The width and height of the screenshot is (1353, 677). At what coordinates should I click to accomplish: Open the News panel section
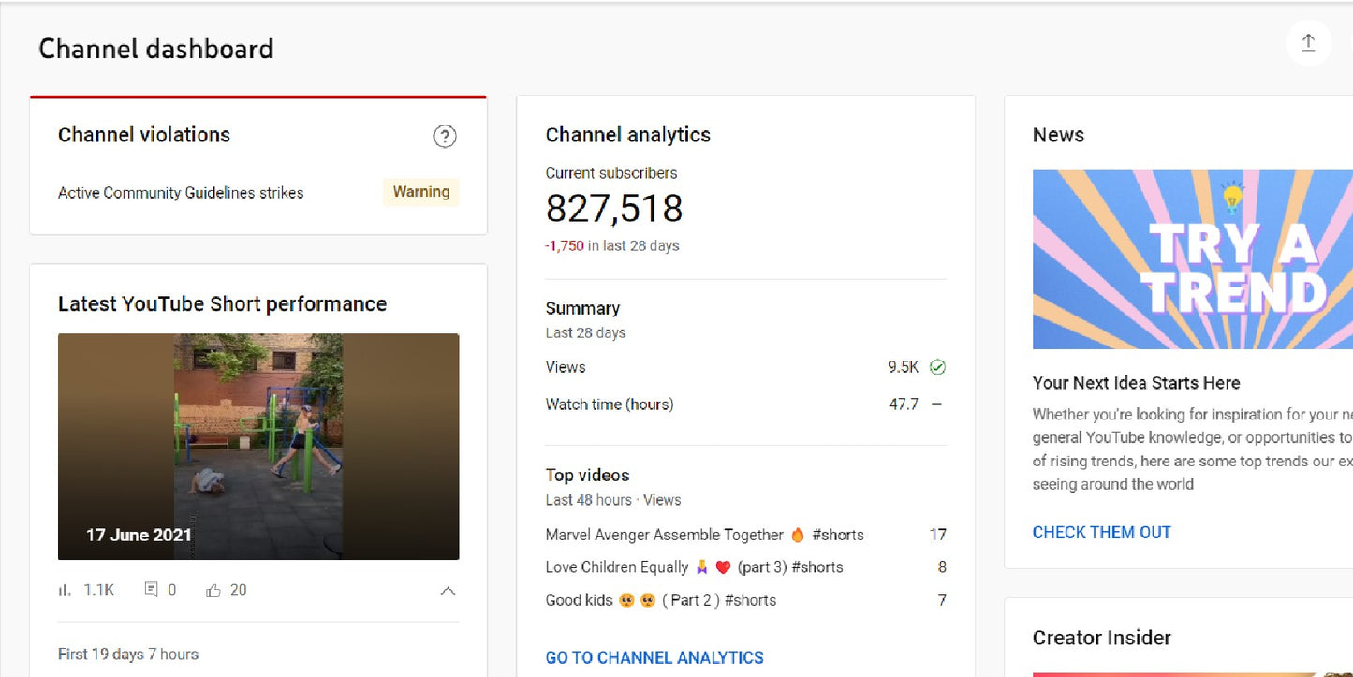(1058, 135)
